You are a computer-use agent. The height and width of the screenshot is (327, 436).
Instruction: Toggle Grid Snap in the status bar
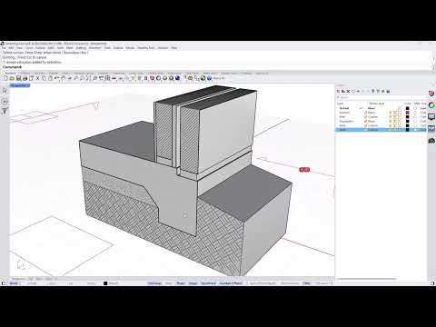click(x=154, y=283)
